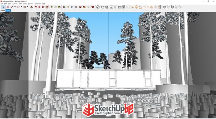Open the Paint Bucket tool

click(x=59, y=7)
